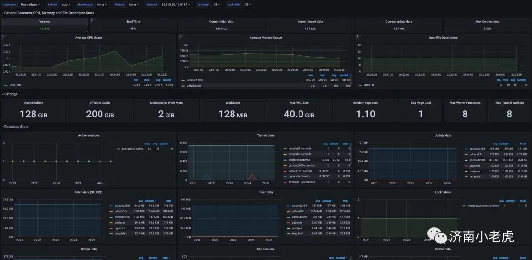
Task: Collapse the Database Stats row
Action: 15,127
